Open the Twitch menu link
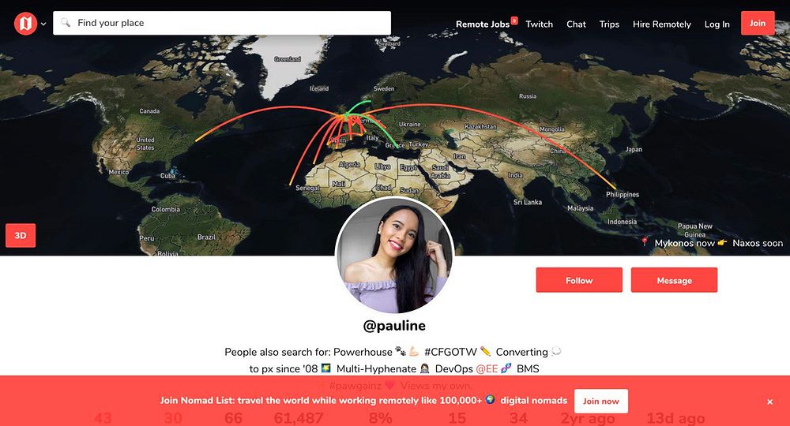Viewport: 790px width, 426px height. coord(539,24)
